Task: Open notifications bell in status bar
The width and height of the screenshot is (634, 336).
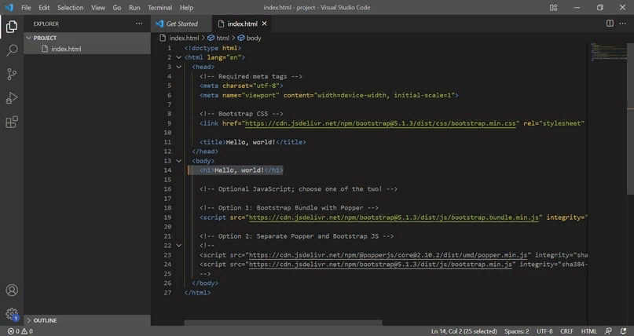Action: point(623,331)
